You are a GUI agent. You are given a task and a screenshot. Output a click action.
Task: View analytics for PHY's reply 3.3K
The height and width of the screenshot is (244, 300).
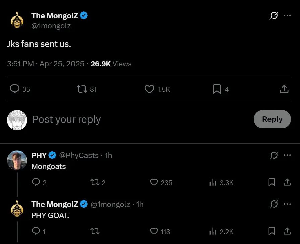213,182
